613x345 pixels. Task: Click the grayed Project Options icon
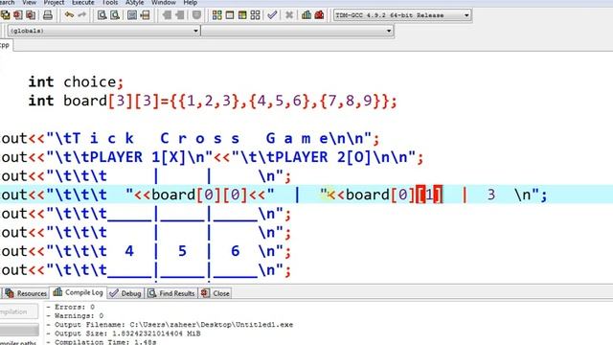coord(196,15)
